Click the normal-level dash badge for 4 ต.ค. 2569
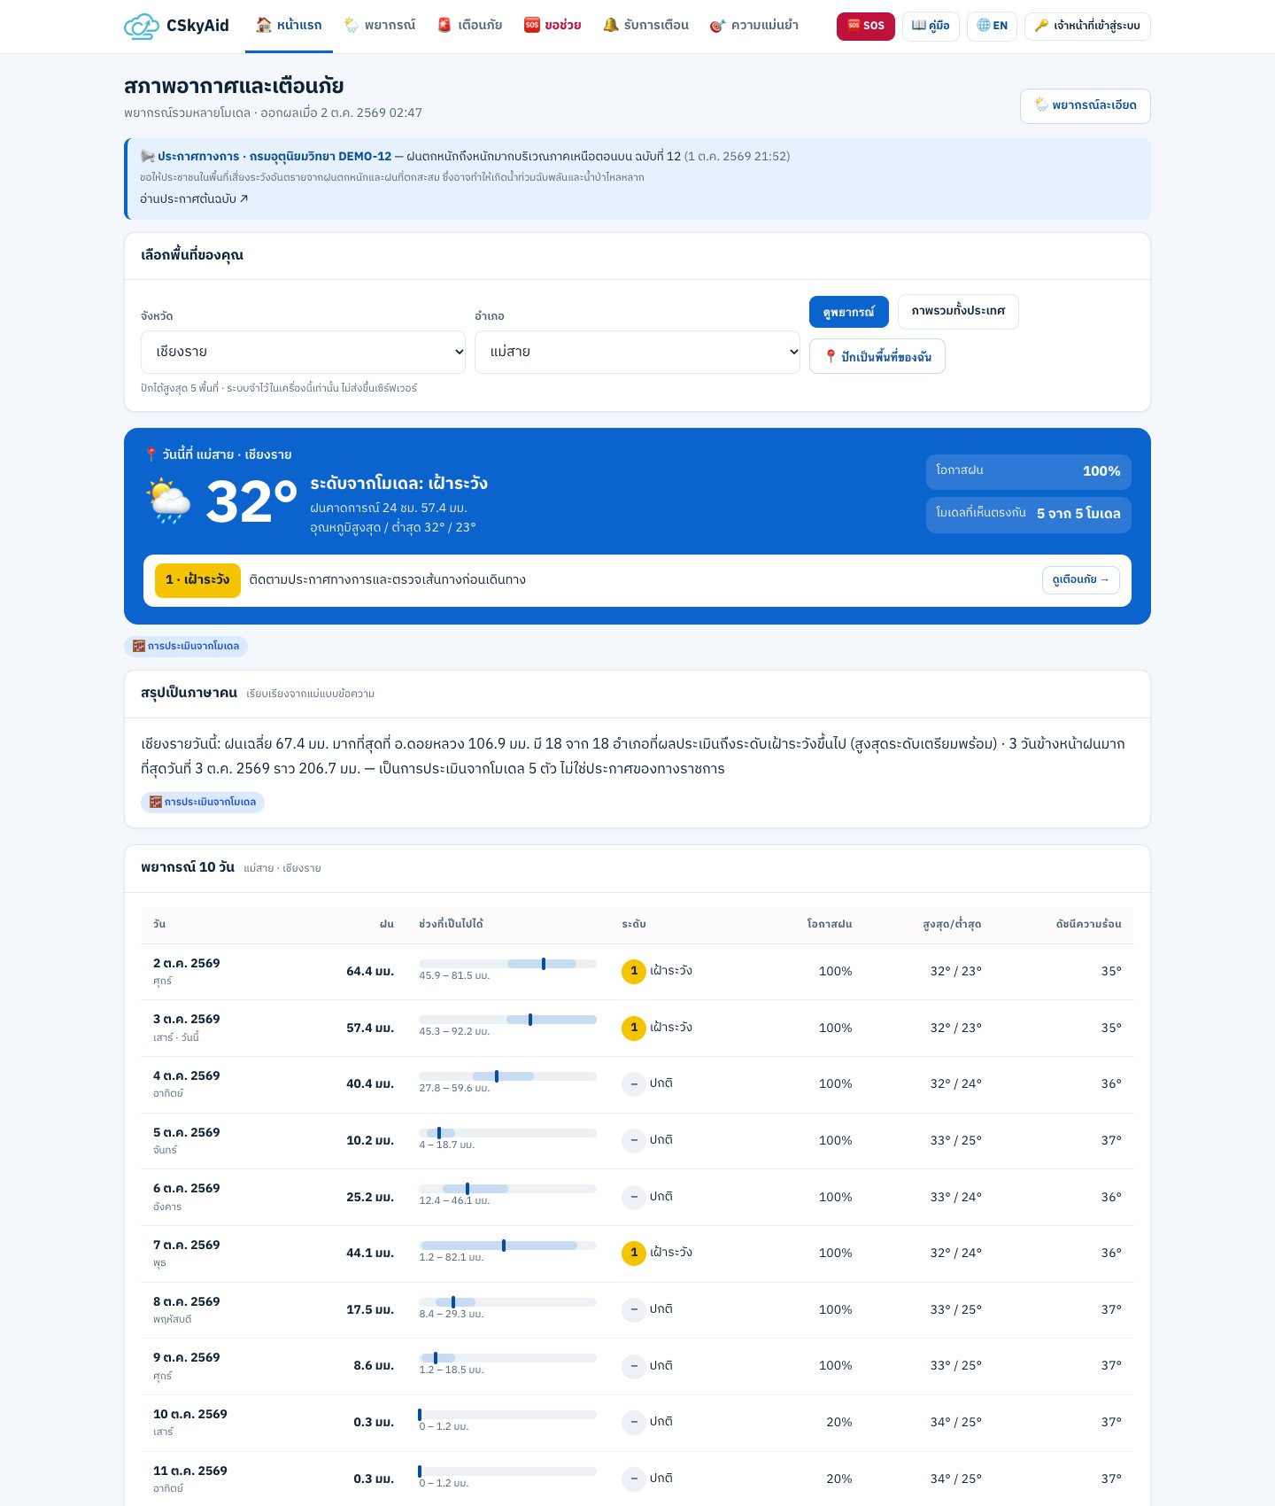 point(634,1084)
